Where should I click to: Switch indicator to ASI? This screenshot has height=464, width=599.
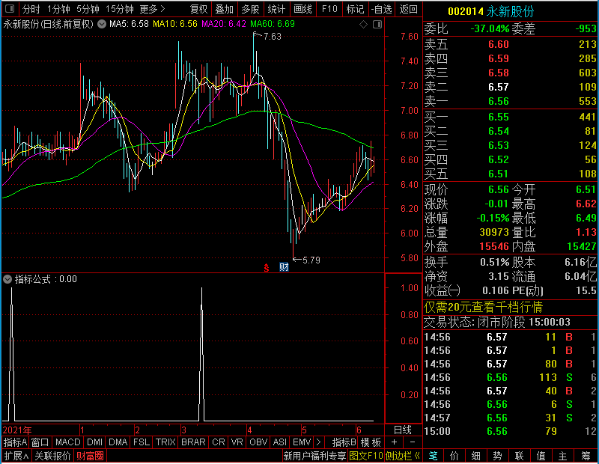(279, 442)
